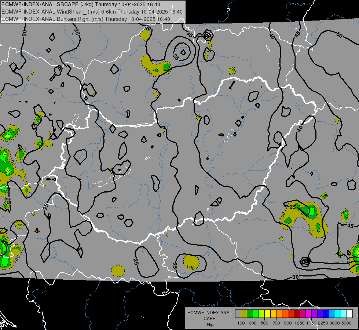
Task: Select the pure blue swatch right of tick 2250
Action: [x=326, y=313]
